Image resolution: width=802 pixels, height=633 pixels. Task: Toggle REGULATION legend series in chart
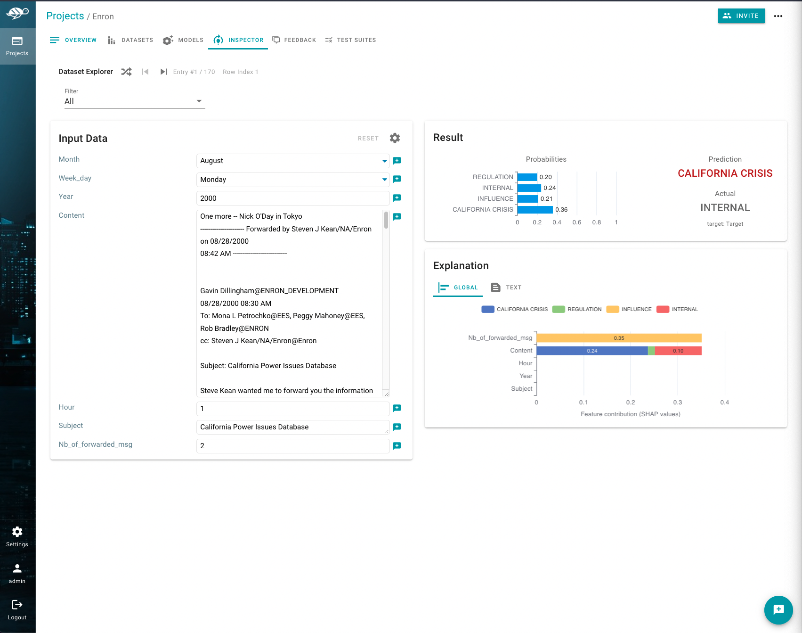click(577, 309)
